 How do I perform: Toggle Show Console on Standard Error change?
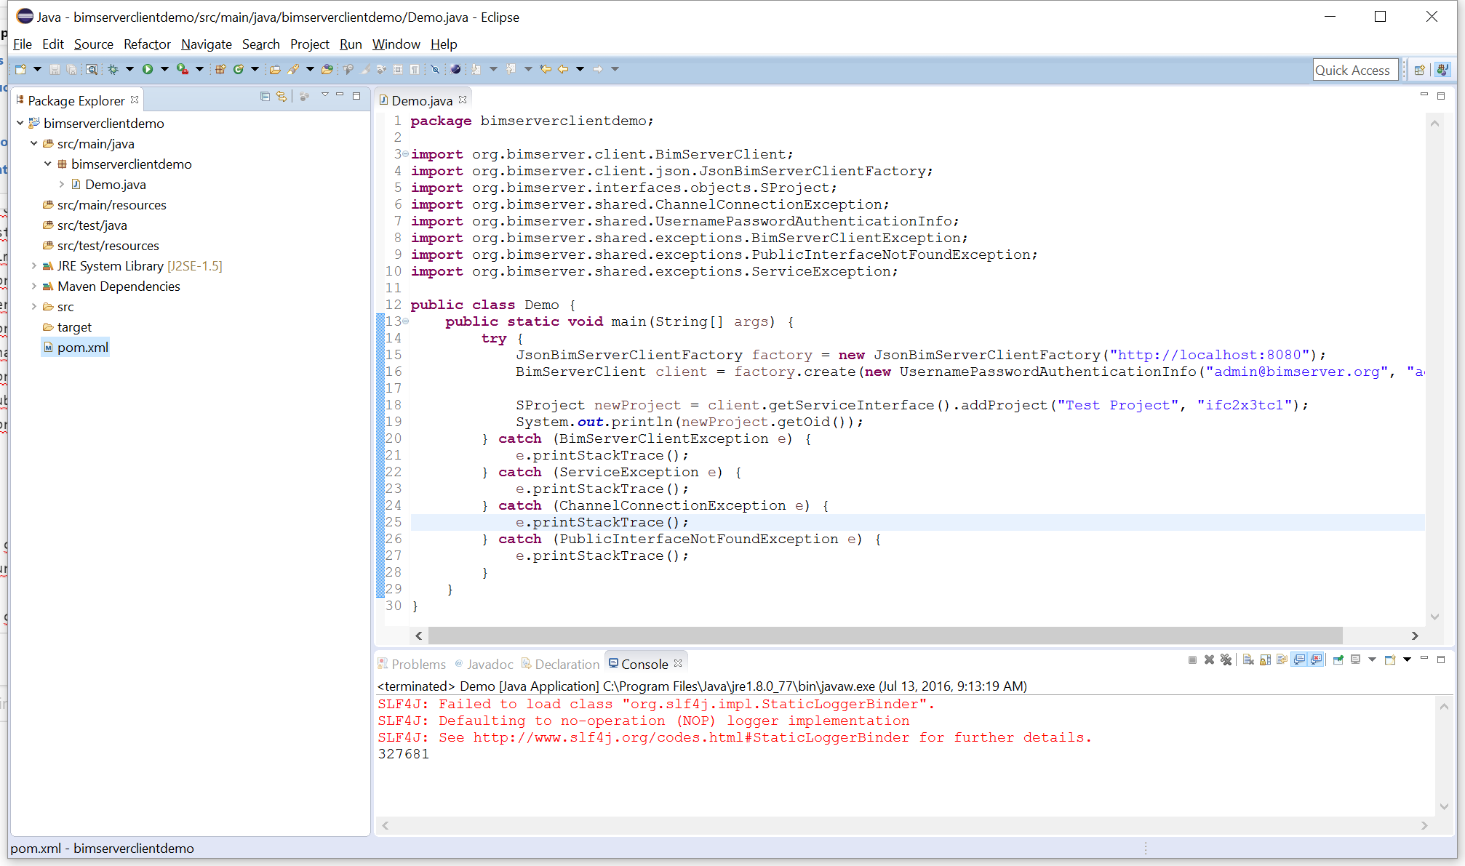(x=1316, y=659)
